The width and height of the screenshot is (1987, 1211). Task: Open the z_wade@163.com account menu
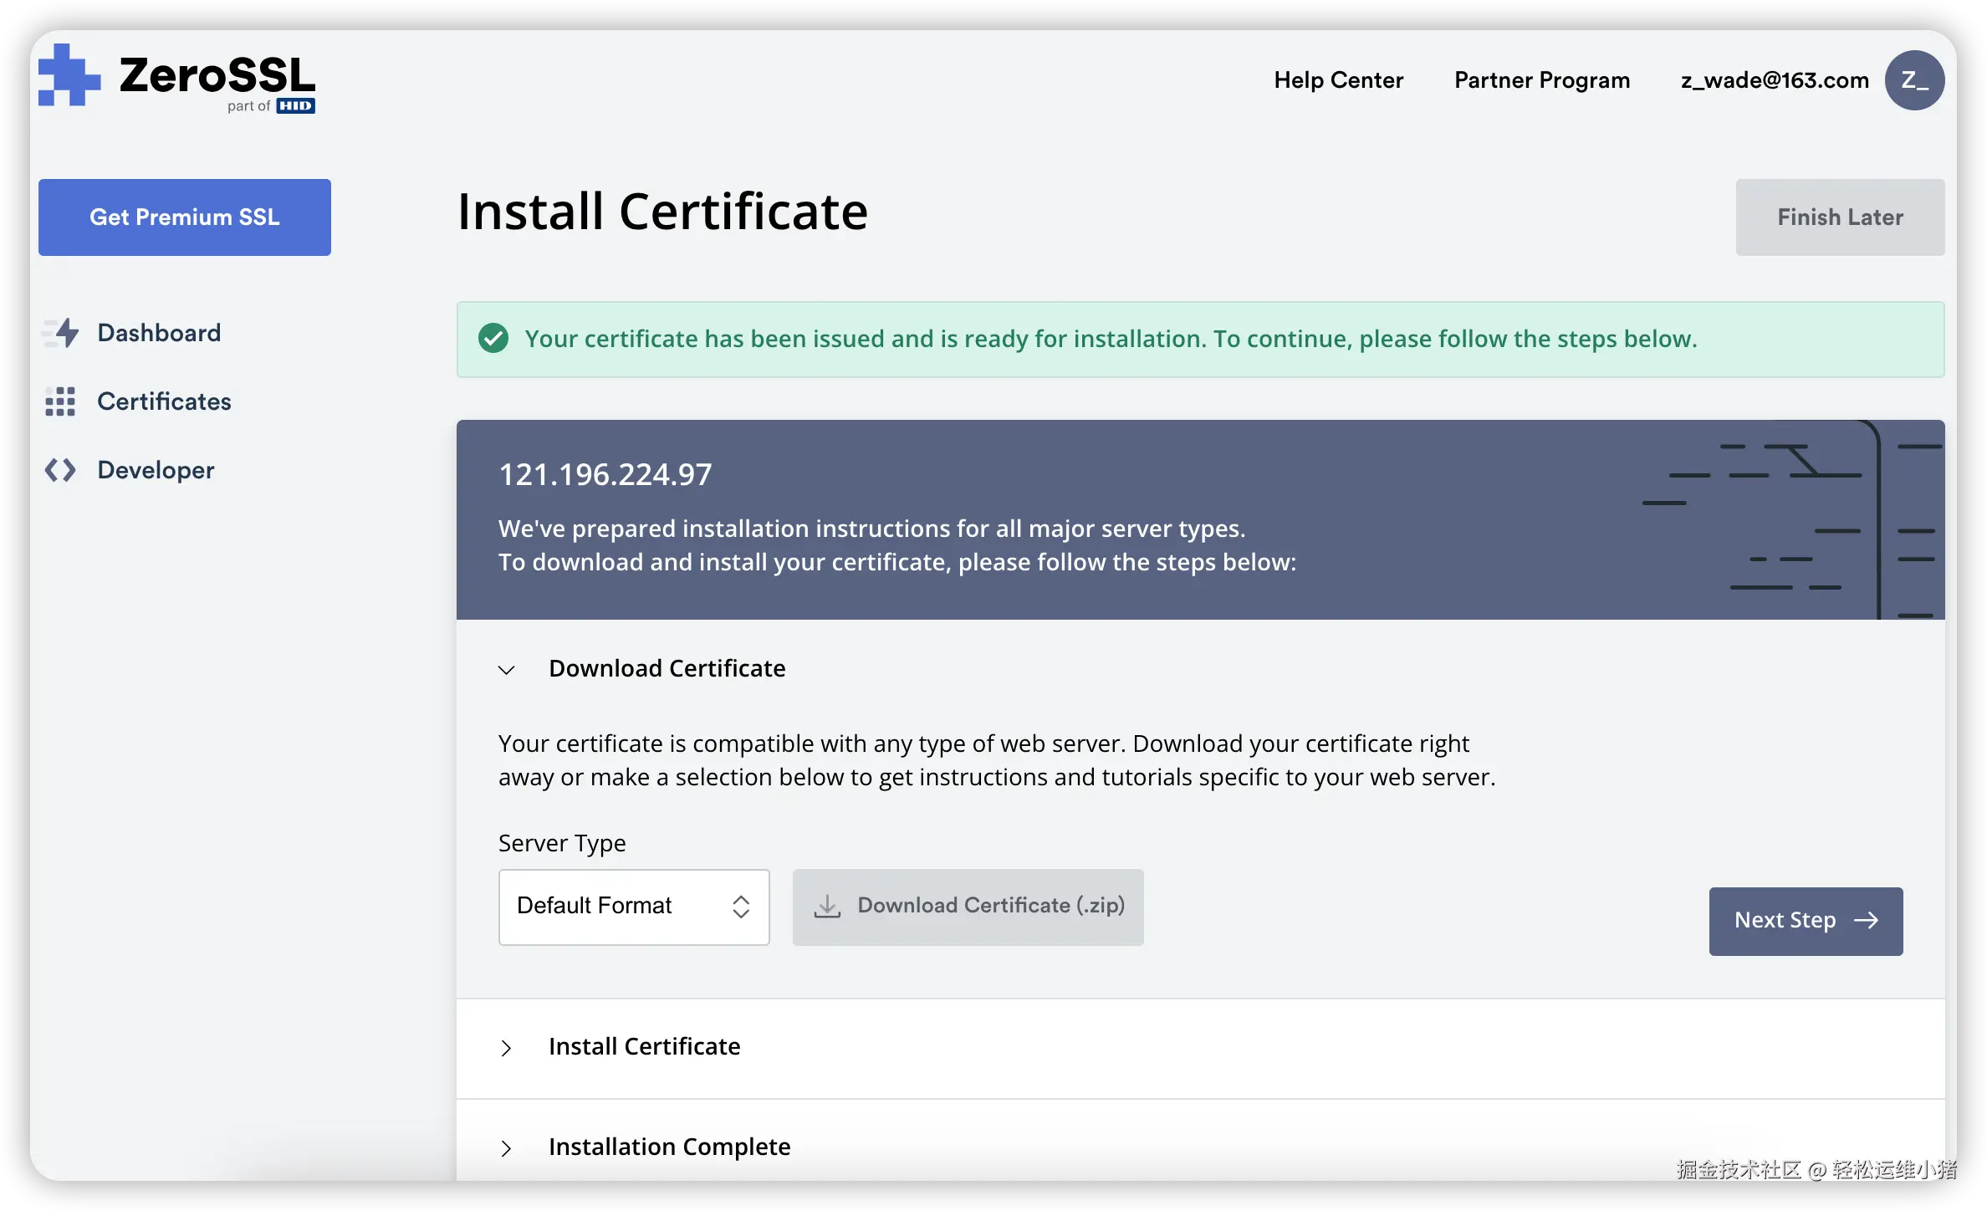point(1775,80)
